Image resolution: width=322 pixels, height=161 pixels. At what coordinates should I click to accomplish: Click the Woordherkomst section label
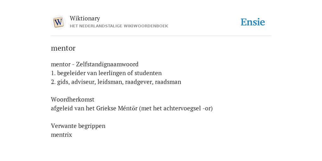pos(73,100)
